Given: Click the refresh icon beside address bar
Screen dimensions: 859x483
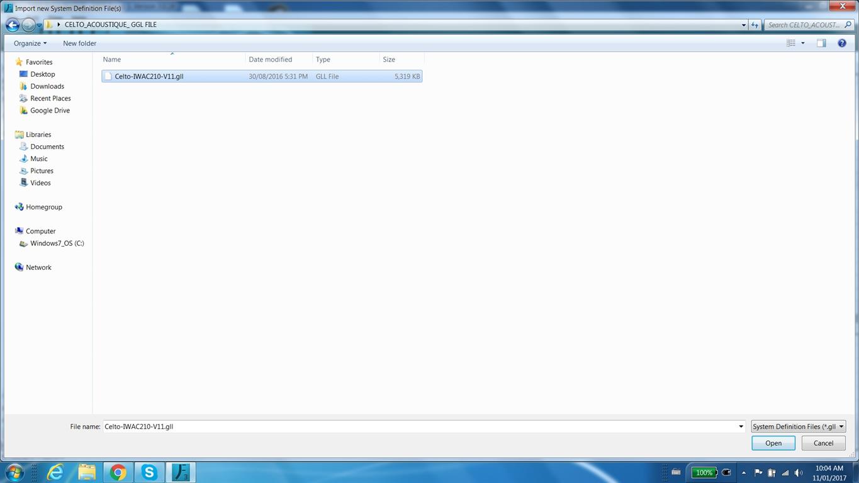Looking at the screenshot, I should (755, 25).
